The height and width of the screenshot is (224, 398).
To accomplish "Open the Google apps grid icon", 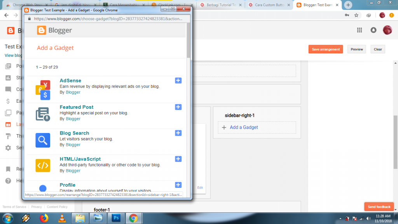I will coord(360,30).
